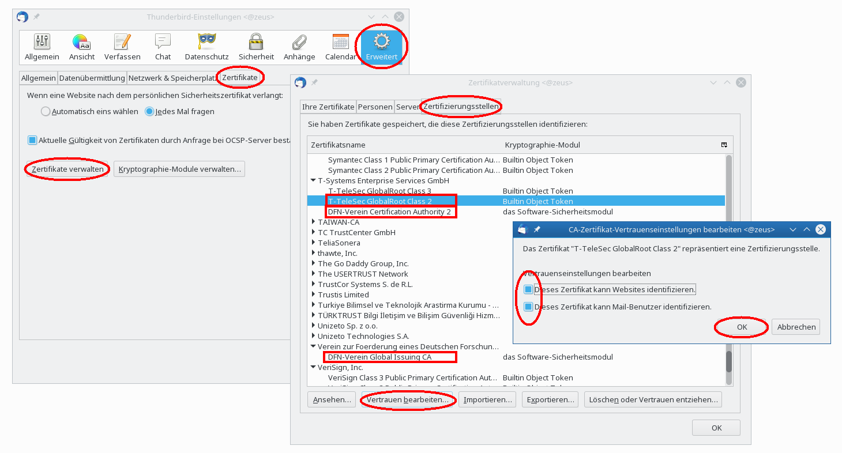Toggle OCSP-Server Gültigkeit checkbox

(x=32, y=140)
